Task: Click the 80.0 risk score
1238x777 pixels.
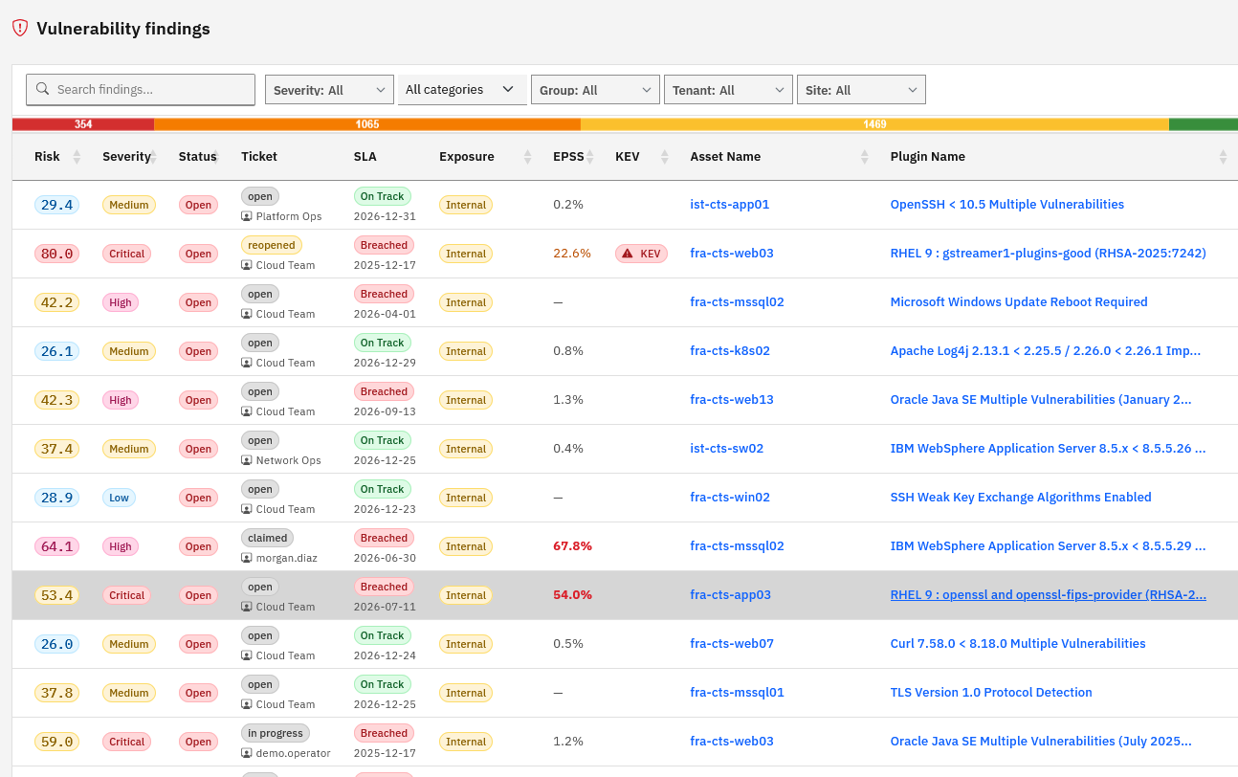Action: [57, 254]
